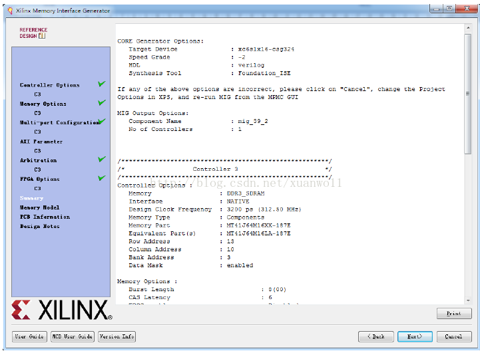Select C3 under Memory Options
The width and height of the screenshot is (480, 351).
[x=37, y=113]
